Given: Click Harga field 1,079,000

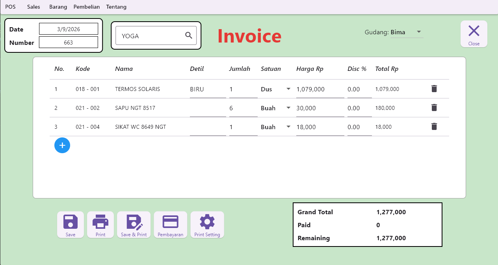Looking at the screenshot, I should (x=320, y=89).
